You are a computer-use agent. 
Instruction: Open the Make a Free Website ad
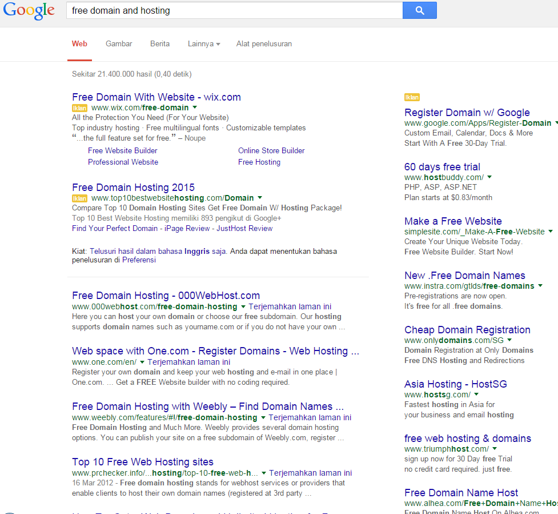click(x=453, y=221)
